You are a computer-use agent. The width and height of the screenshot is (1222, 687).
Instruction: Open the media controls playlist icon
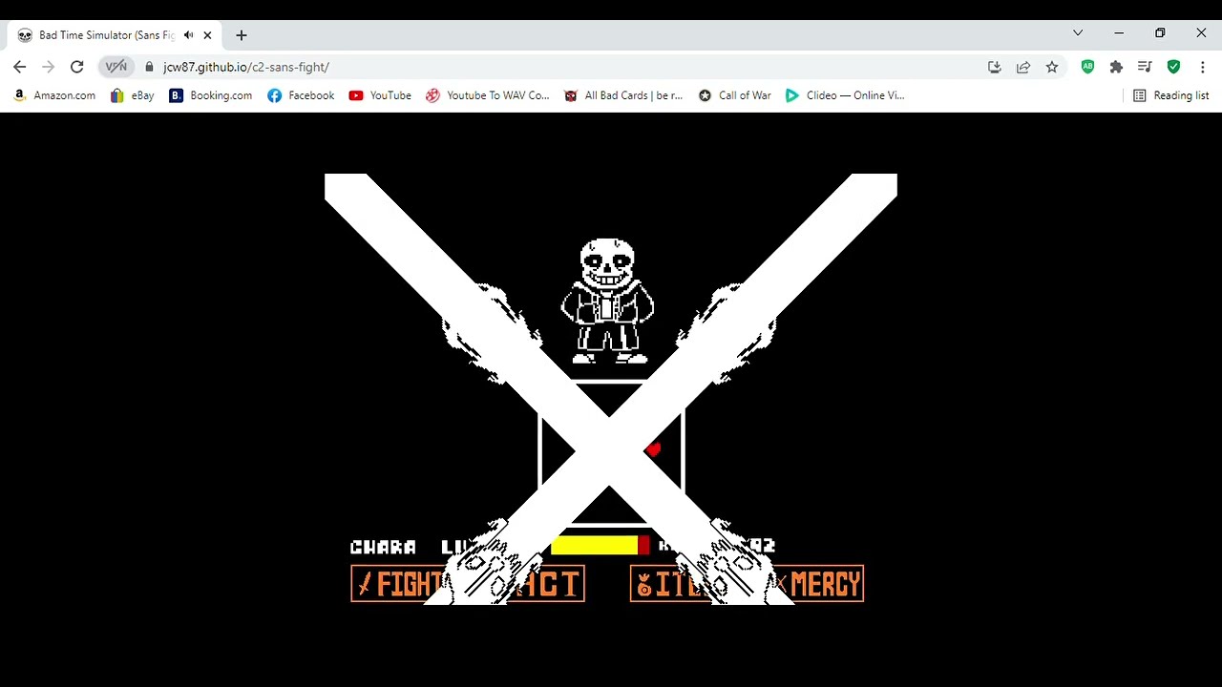coord(1145,67)
